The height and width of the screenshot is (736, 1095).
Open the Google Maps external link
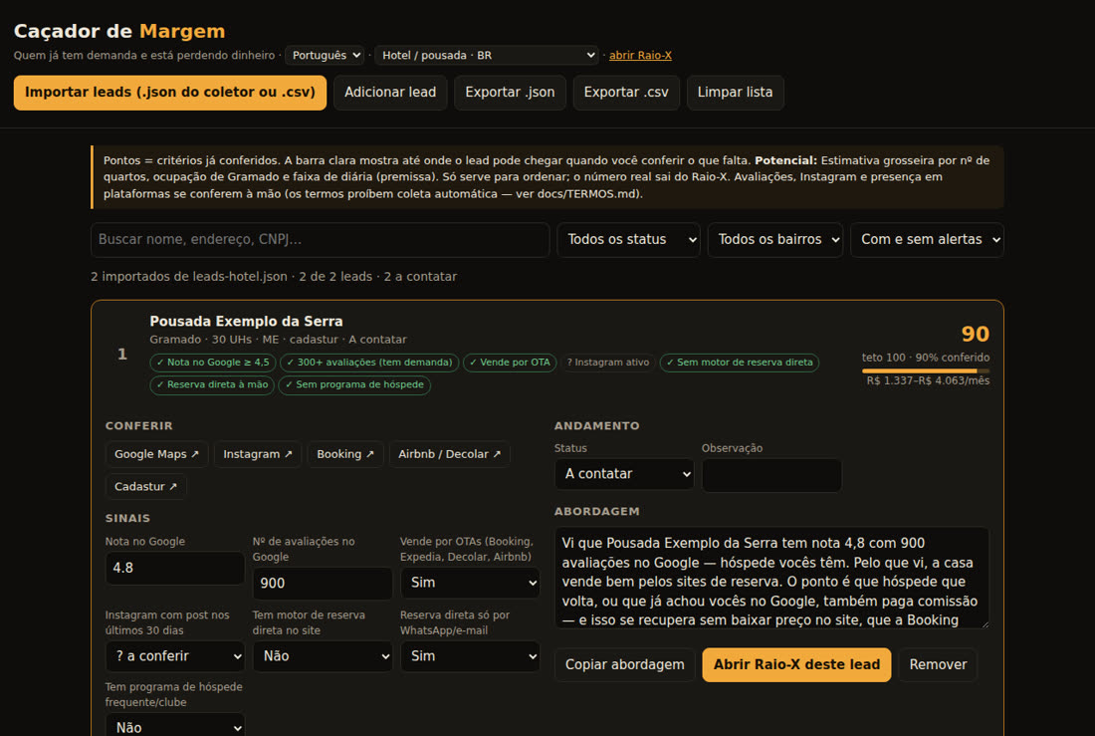pos(156,454)
